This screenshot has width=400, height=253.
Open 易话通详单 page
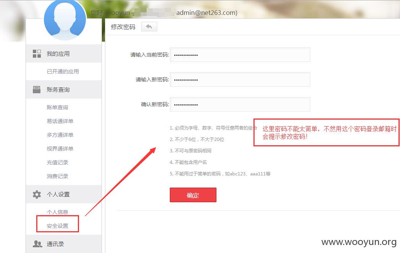tap(60, 121)
